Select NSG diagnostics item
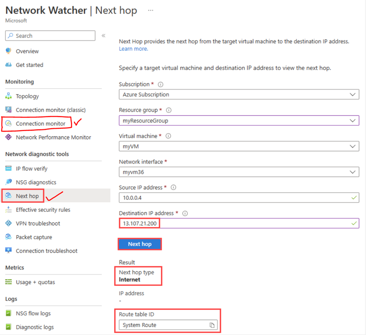Viewport: 366px width, 335px height. tap(36, 182)
